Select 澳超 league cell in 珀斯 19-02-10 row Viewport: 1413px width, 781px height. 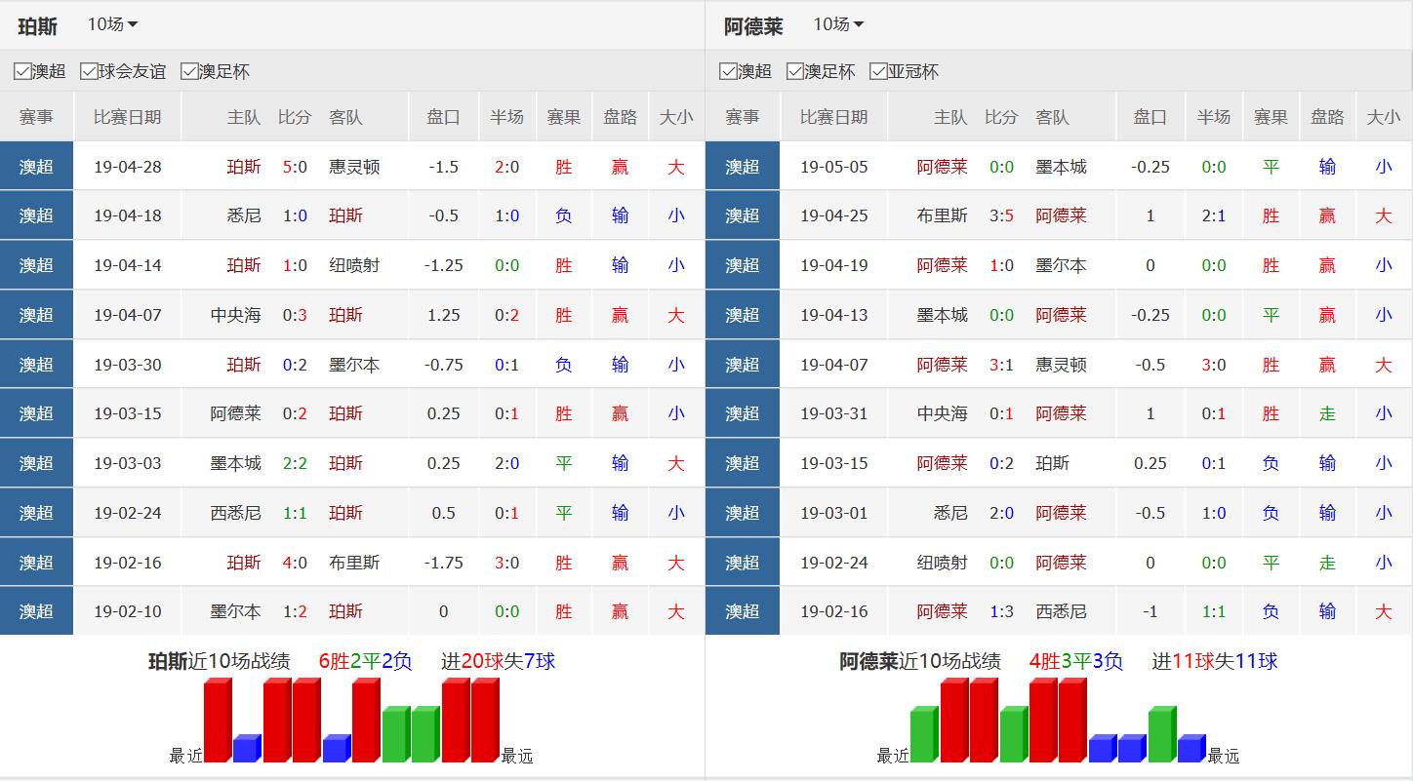36,611
